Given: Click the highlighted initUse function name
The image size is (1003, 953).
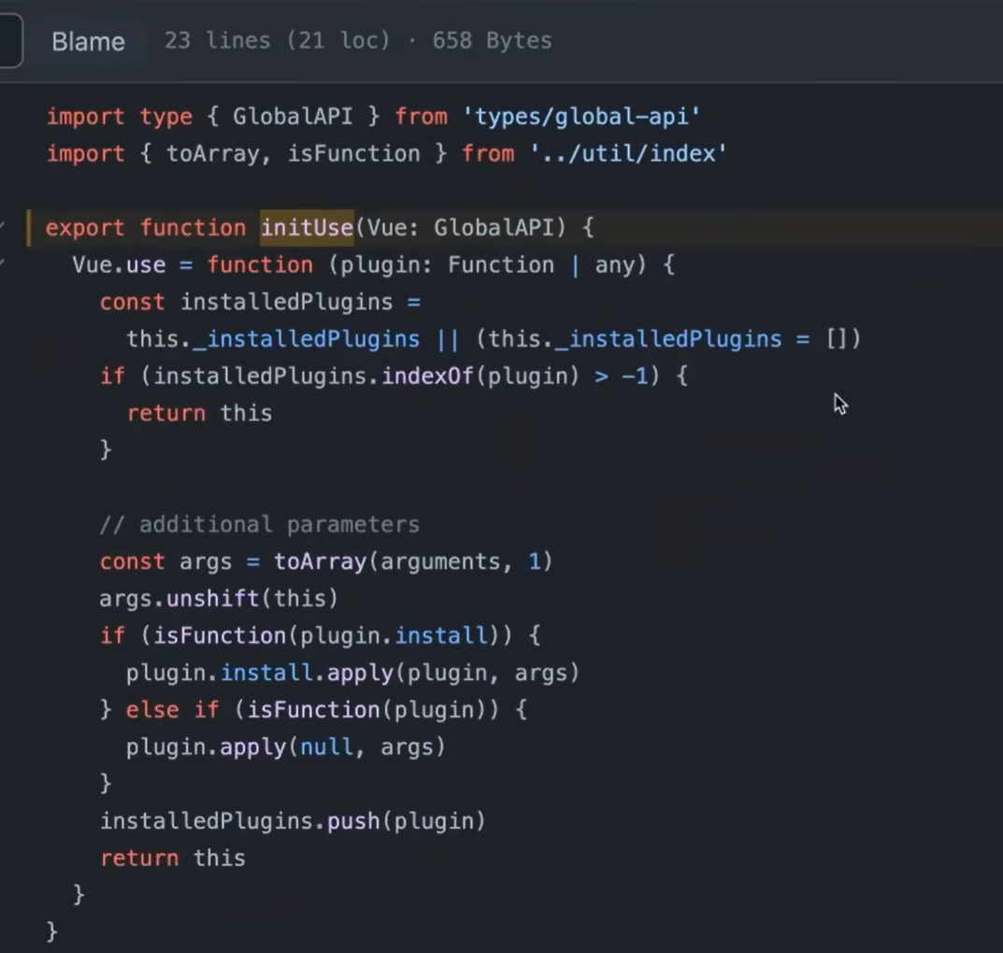Looking at the screenshot, I should [307, 228].
